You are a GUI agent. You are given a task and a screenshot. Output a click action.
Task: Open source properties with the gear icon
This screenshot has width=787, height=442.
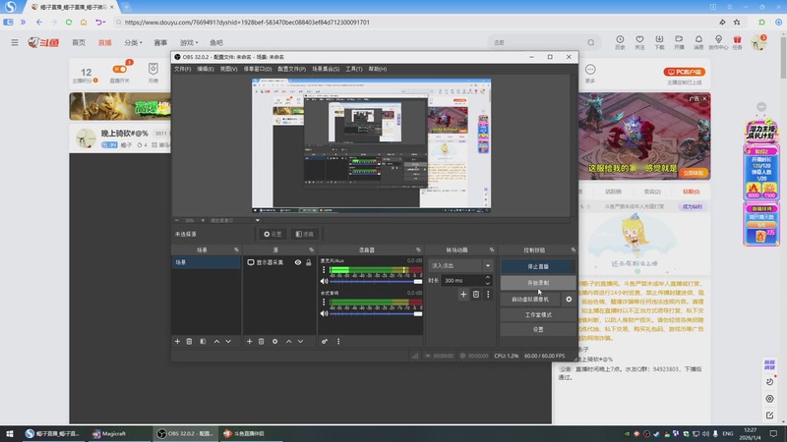[x=274, y=341]
